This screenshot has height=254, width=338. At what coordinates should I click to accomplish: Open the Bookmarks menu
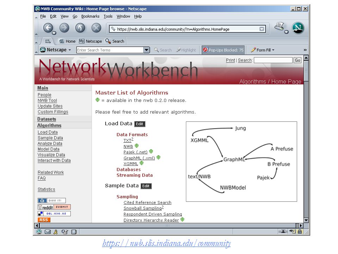[x=90, y=16]
